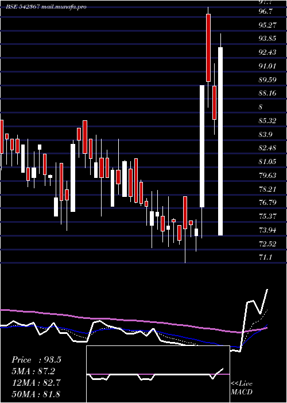
Task: Click the 79.63 price axis label
Action: pyautogui.click(x=267, y=176)
